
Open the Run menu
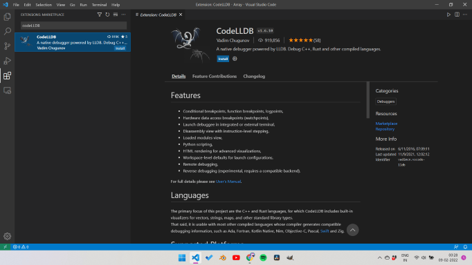pyautogui.click(x=83, y=5)
